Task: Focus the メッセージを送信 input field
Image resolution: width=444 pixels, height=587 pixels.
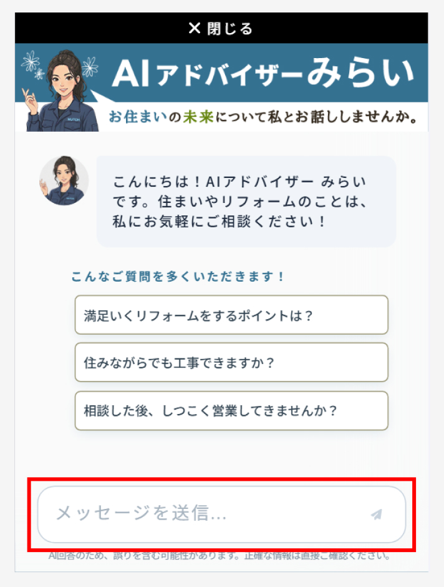Action: point(221,514)
